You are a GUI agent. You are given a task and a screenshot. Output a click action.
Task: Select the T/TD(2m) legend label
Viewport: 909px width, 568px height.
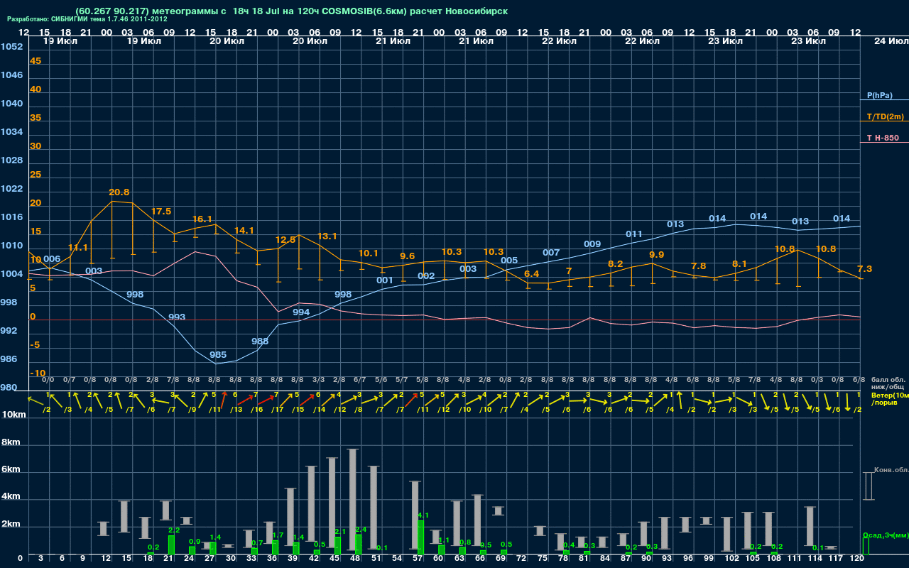pos(885,116)
